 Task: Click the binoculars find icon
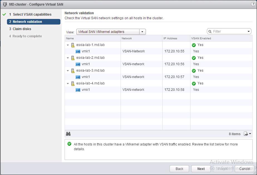68,134
